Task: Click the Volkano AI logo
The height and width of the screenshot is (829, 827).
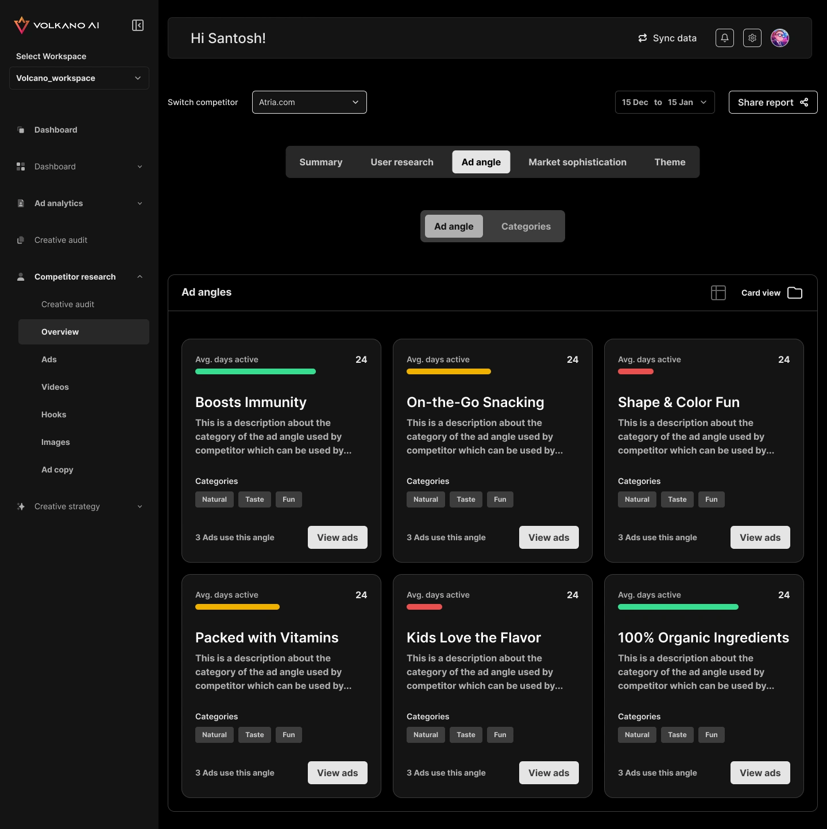Action: (56, 25)
